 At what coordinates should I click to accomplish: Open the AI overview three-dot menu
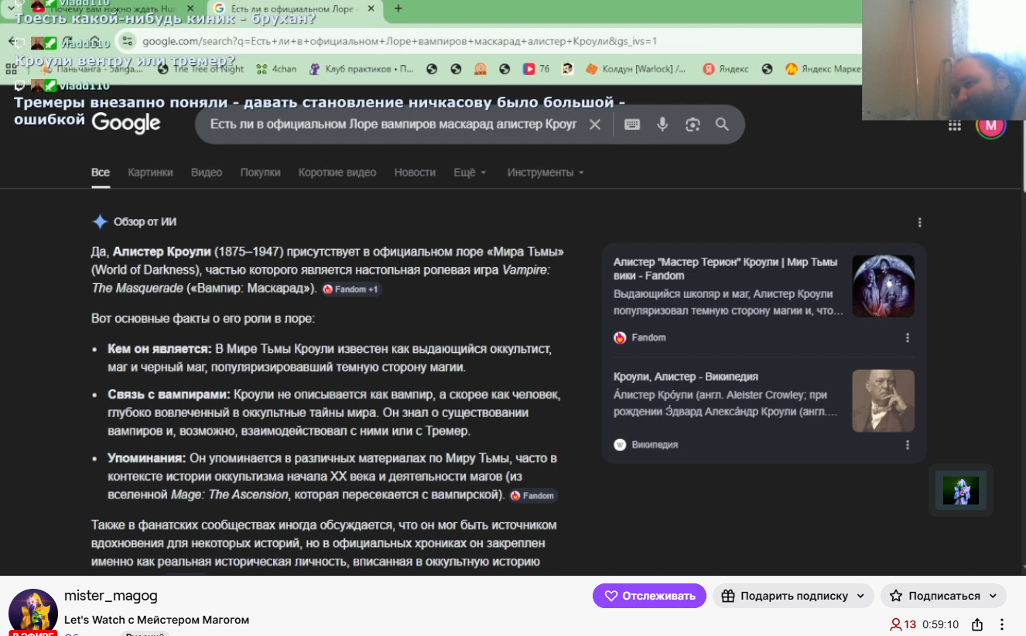[x=919, y=222]
